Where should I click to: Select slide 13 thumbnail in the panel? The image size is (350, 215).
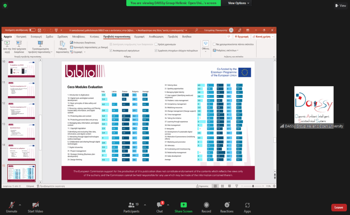point(21,132)
